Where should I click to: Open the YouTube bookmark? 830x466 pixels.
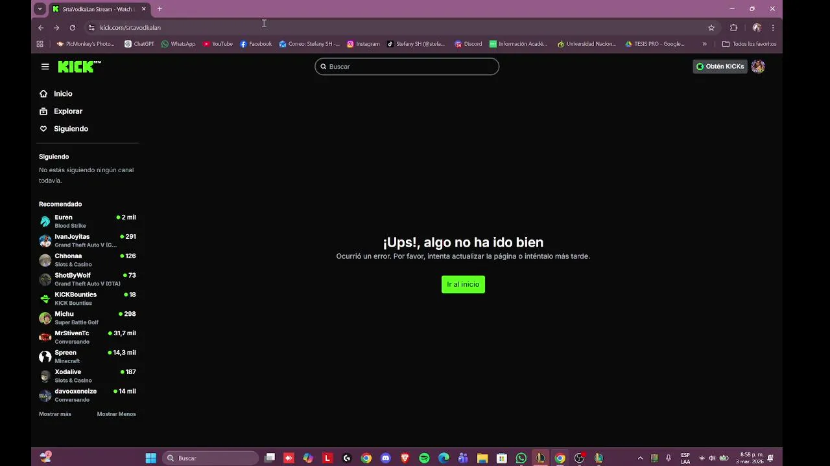(218, 44)
